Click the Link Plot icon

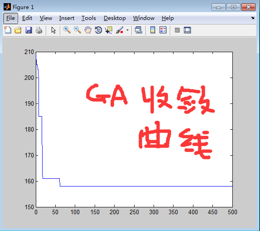(139, 30)
